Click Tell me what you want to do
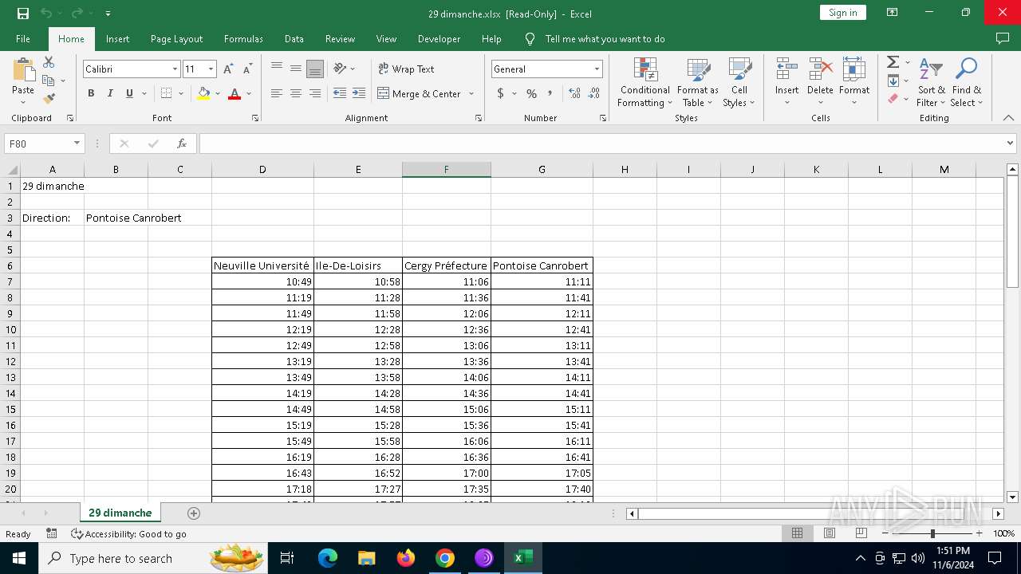Screen dimensions: 1021x574 605,38
